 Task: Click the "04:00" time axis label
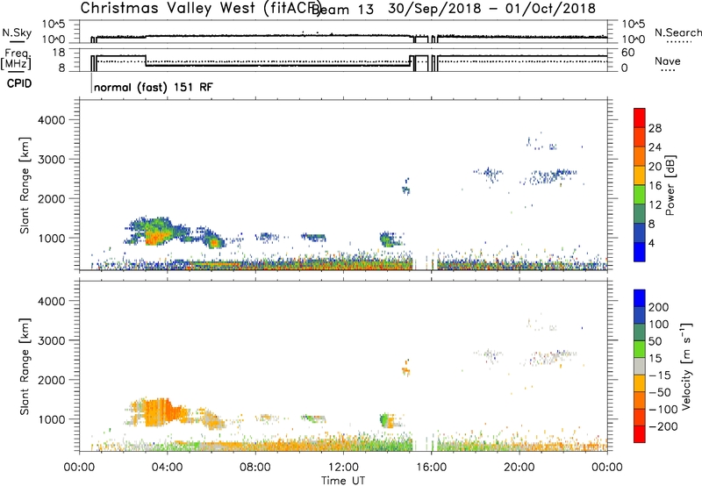click(168, 468)
